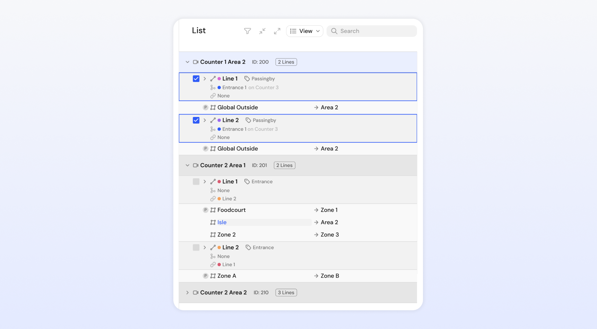Viewport: 597px width, 329px height.
Task: Click the purple color dot of Line 2
Action: (219, 120)
